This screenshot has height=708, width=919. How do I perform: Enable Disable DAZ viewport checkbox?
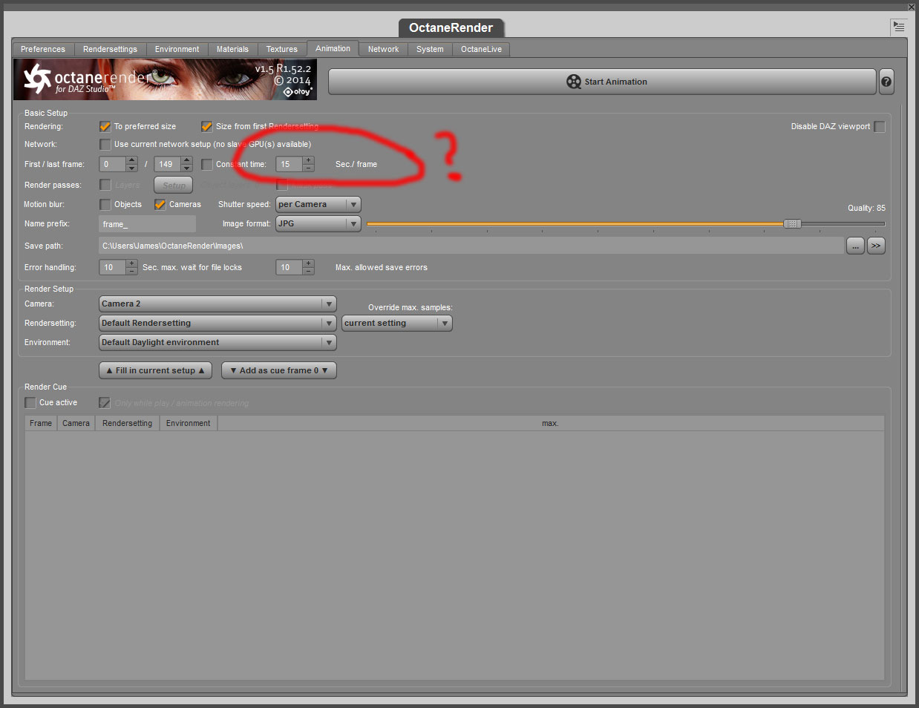880,126
